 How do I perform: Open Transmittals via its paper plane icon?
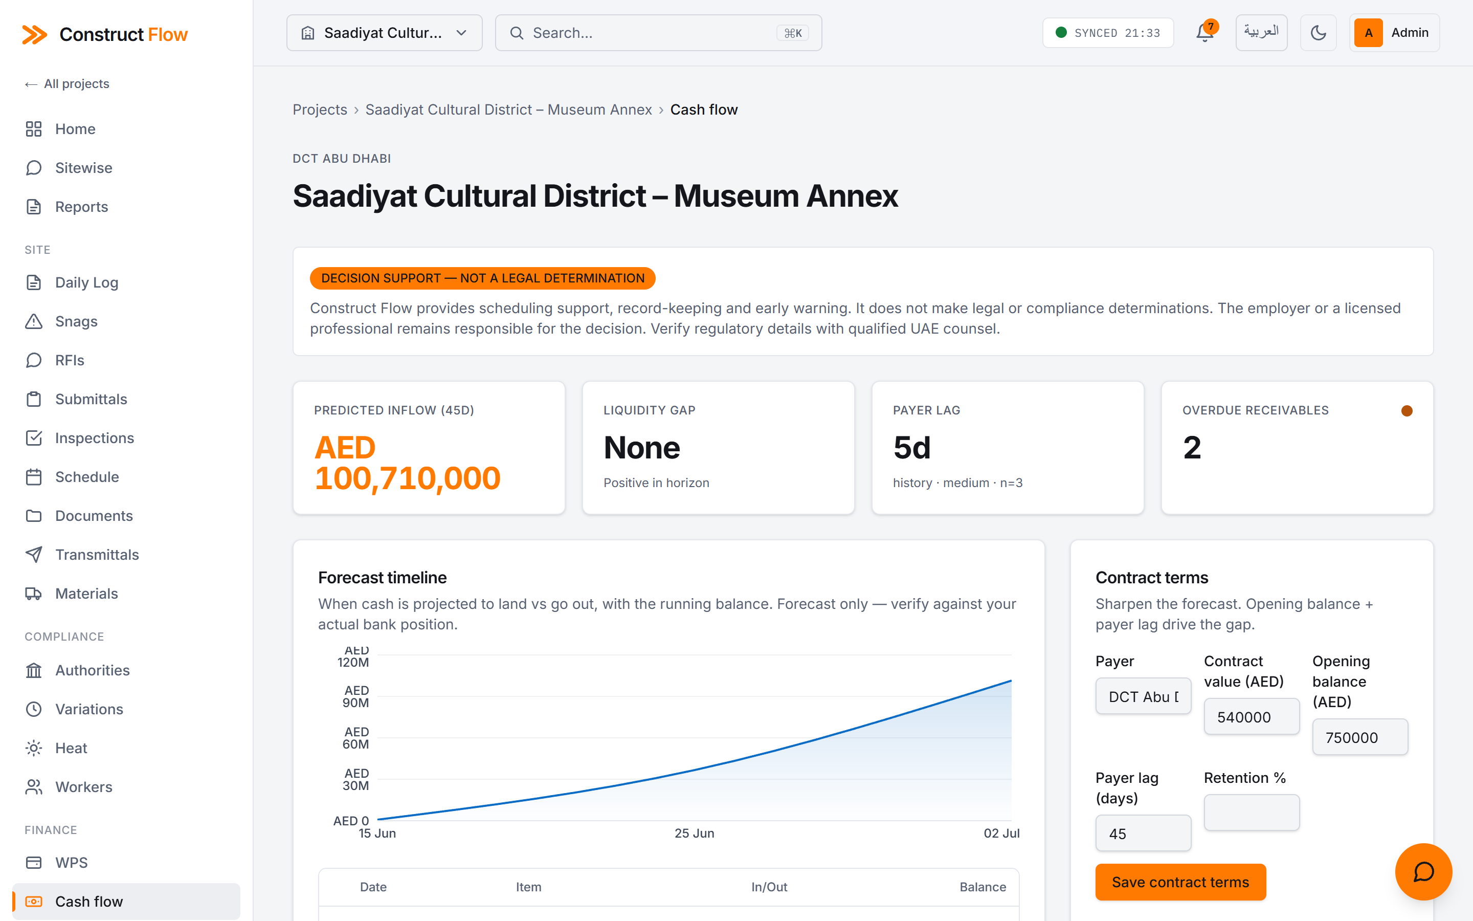[33, 555]
